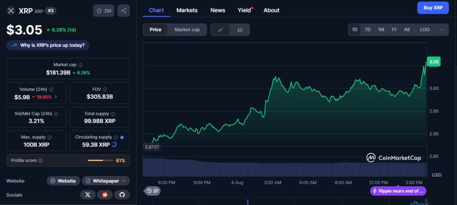
Task: Click the 'Ripple nears end of' news marker
Action: (x=398, y=191)
